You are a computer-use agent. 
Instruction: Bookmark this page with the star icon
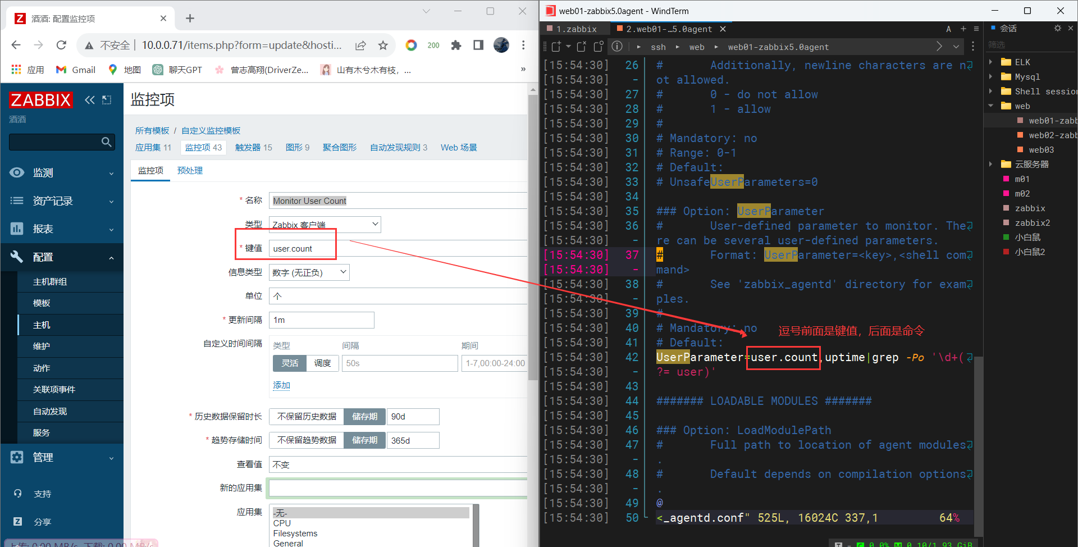point(383,45)
